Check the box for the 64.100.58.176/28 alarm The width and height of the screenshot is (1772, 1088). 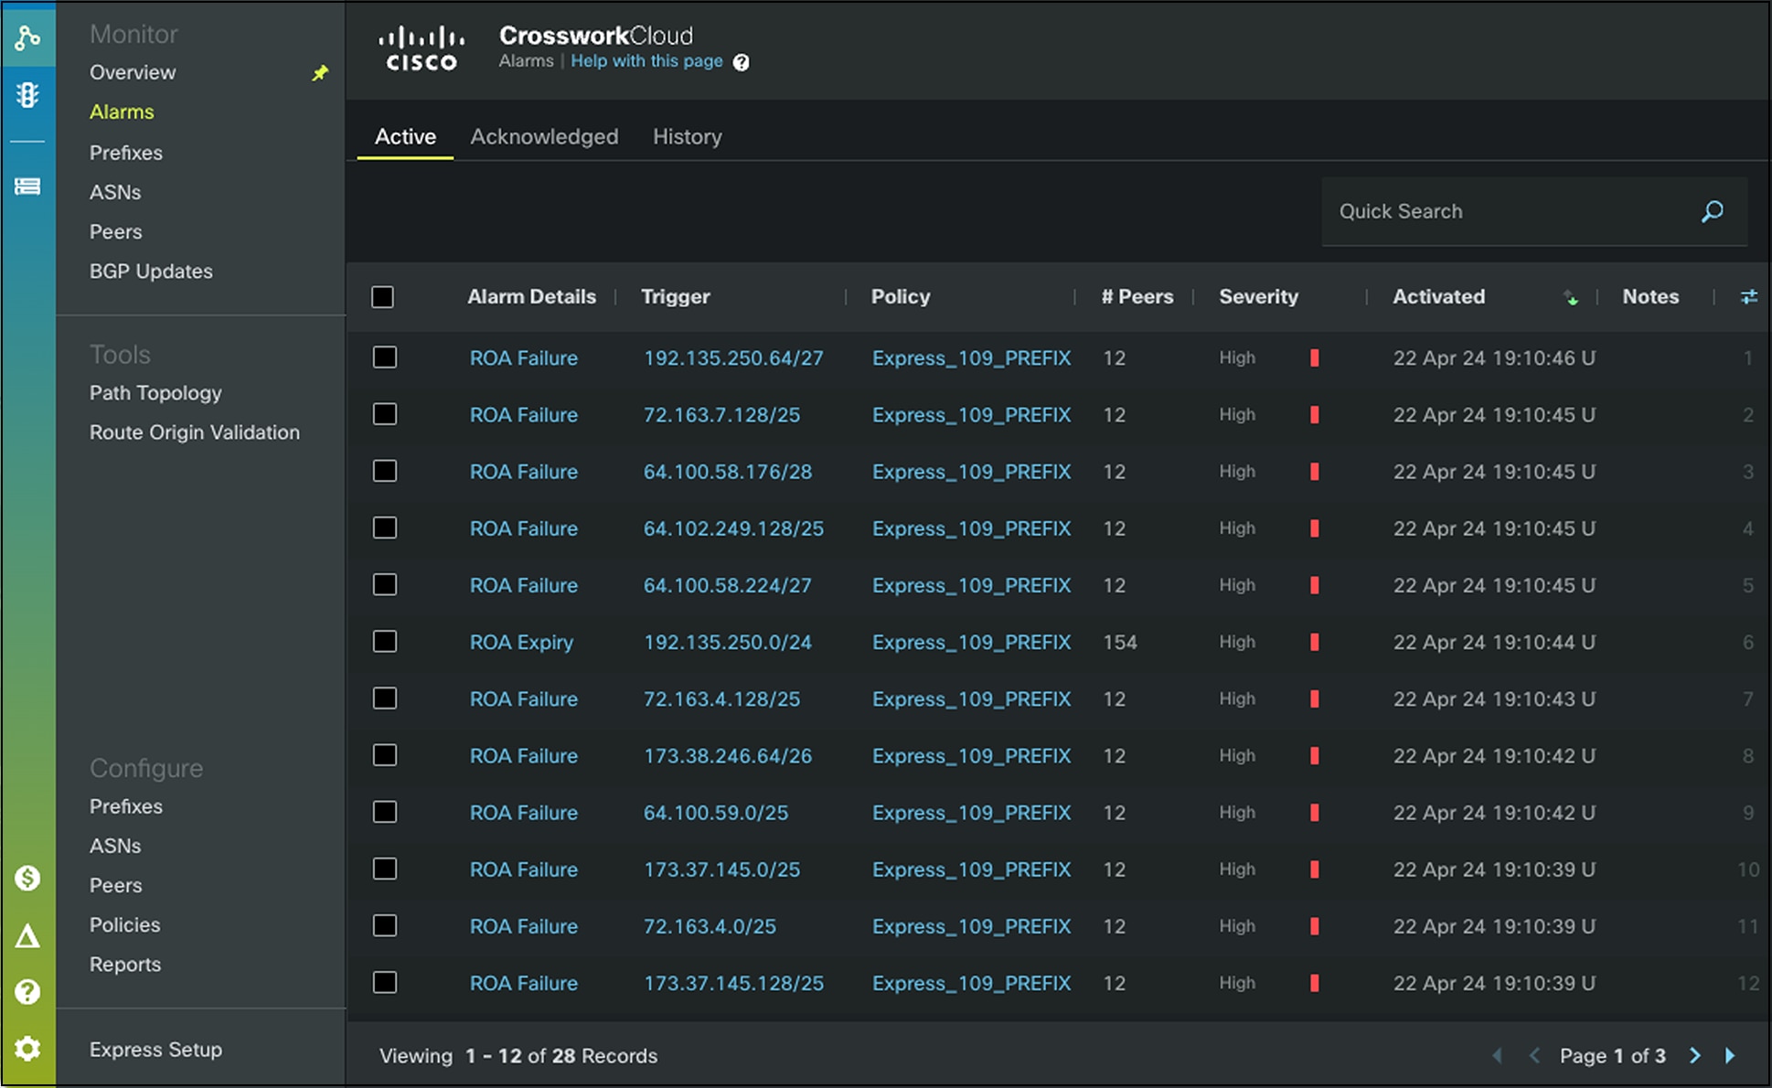coord(385,471)
